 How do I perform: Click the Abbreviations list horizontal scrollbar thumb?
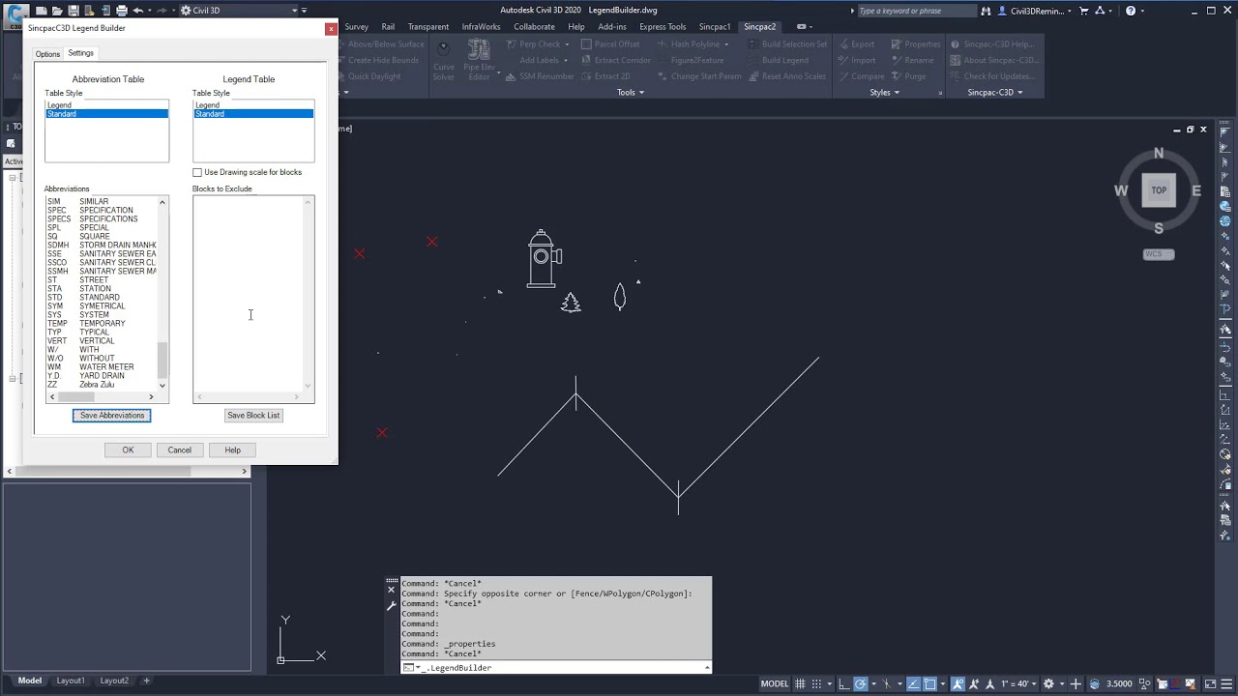pos(76,397)
